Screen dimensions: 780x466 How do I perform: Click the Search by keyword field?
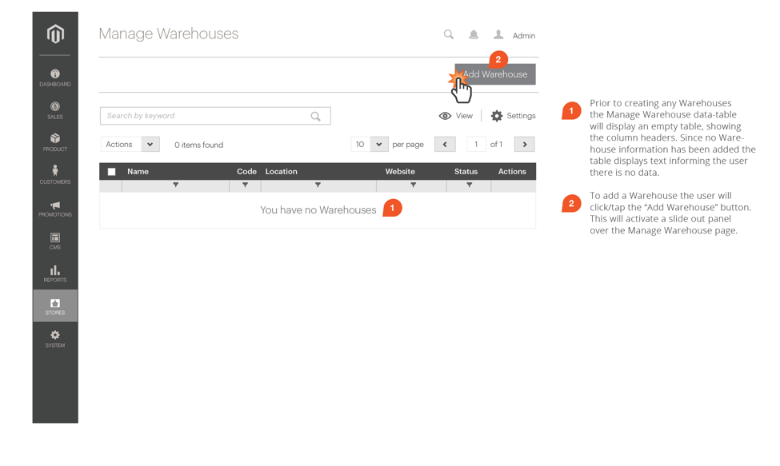coord(206,116)
